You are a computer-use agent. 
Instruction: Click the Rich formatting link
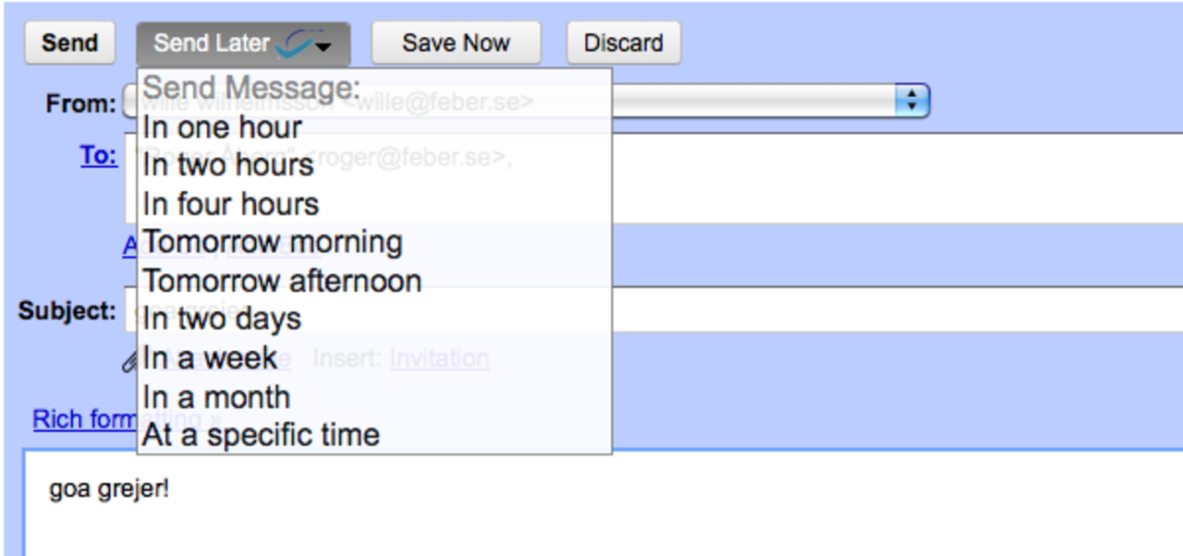coord(83,419)
